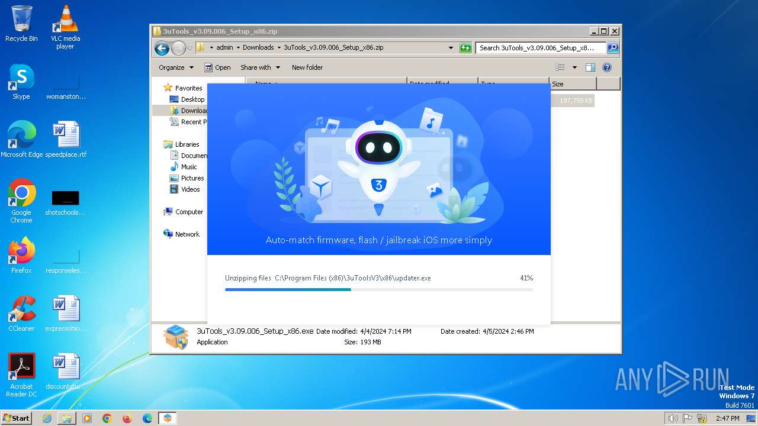Launch VLC media player shortcut
Viewport: 758px width, 426px height.
pyautogui.click(x=65, y=27)
